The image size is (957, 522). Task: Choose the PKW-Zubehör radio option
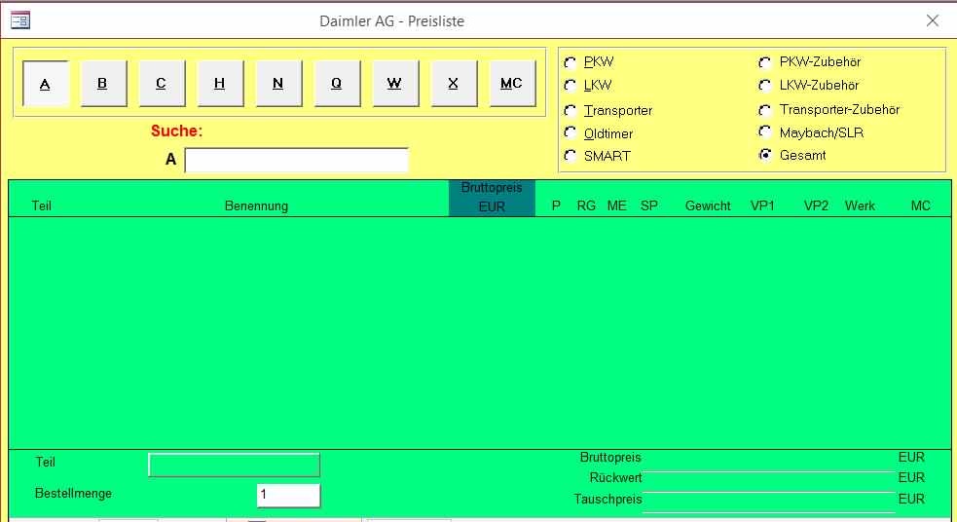(x=765, y=62)
